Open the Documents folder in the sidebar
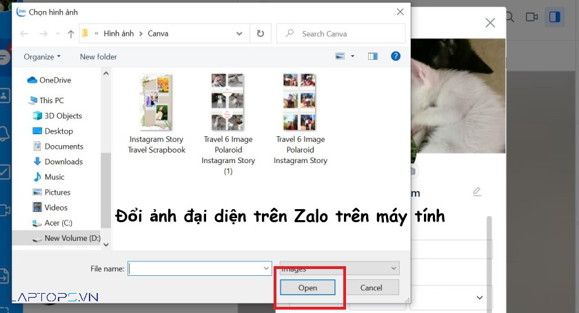Viewport: 579px width, 313px height. 58,147
